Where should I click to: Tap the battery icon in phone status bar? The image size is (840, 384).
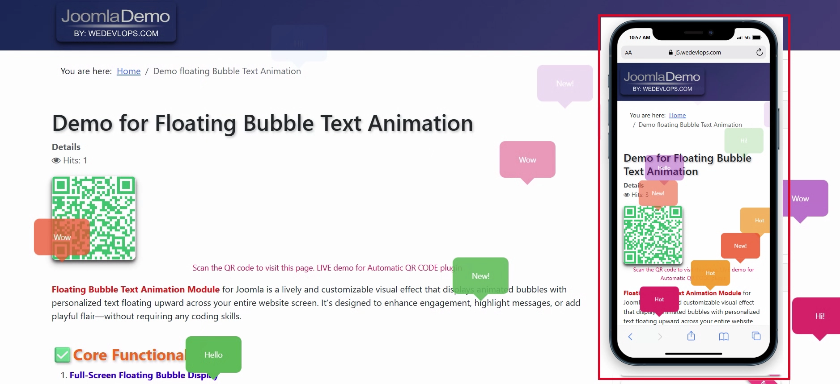[757, 38]
